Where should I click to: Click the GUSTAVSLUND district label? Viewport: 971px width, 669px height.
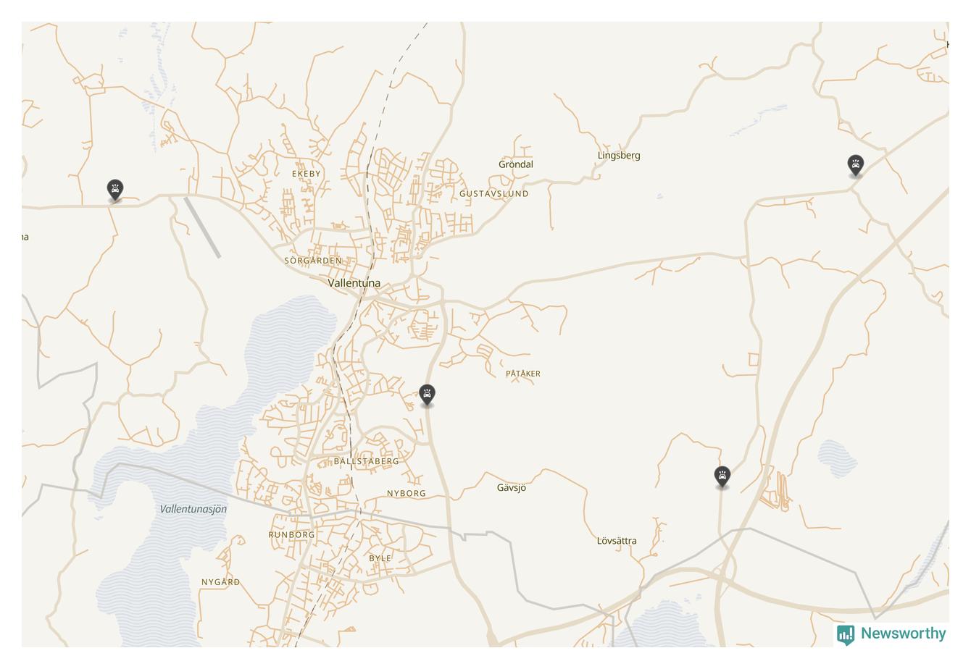point(494,194)
